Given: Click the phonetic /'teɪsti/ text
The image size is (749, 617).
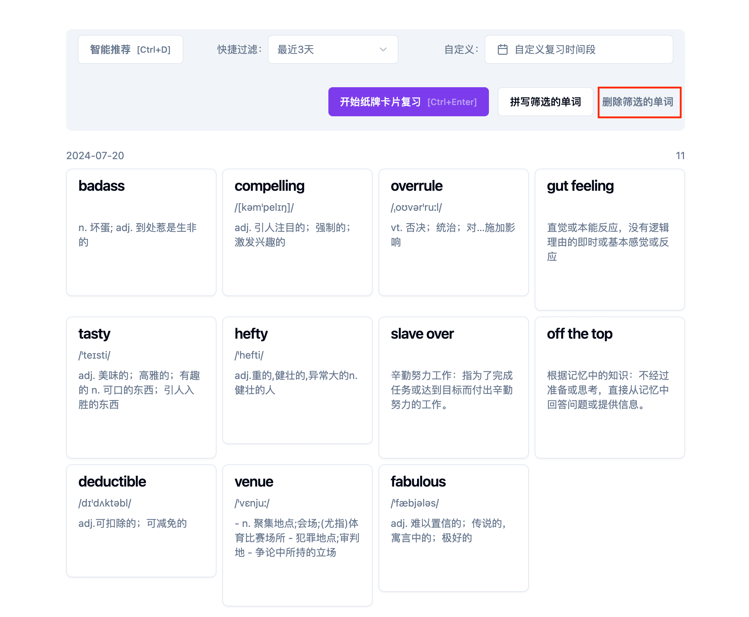Looking at the screenshot, I should pyautogui.click(x=94, y=355).
